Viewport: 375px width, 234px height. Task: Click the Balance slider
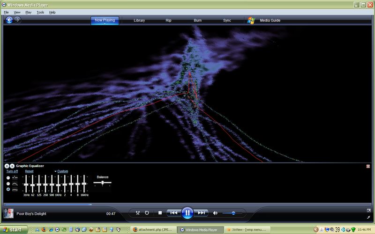coord(102,183)
